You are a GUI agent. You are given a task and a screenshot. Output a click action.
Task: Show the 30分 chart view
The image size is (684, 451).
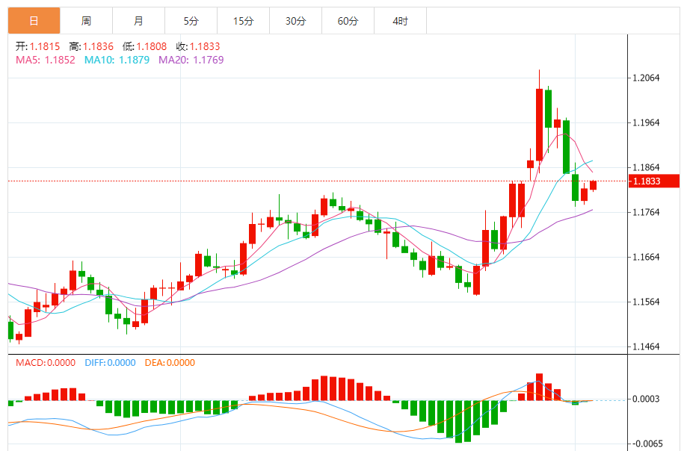tap(295, 21)
